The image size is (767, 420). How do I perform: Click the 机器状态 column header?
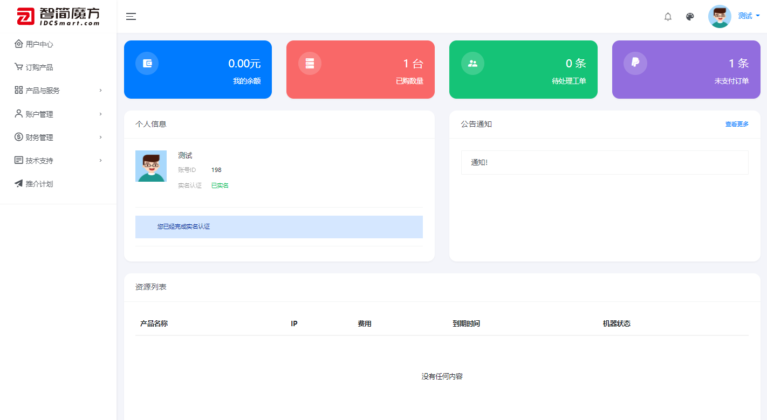[617, 323]
